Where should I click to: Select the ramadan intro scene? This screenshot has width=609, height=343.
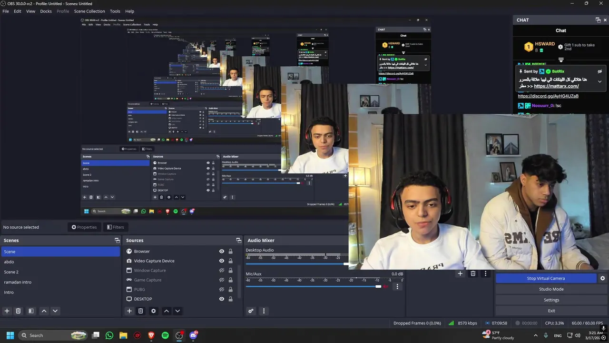click(x=60, y=282)
